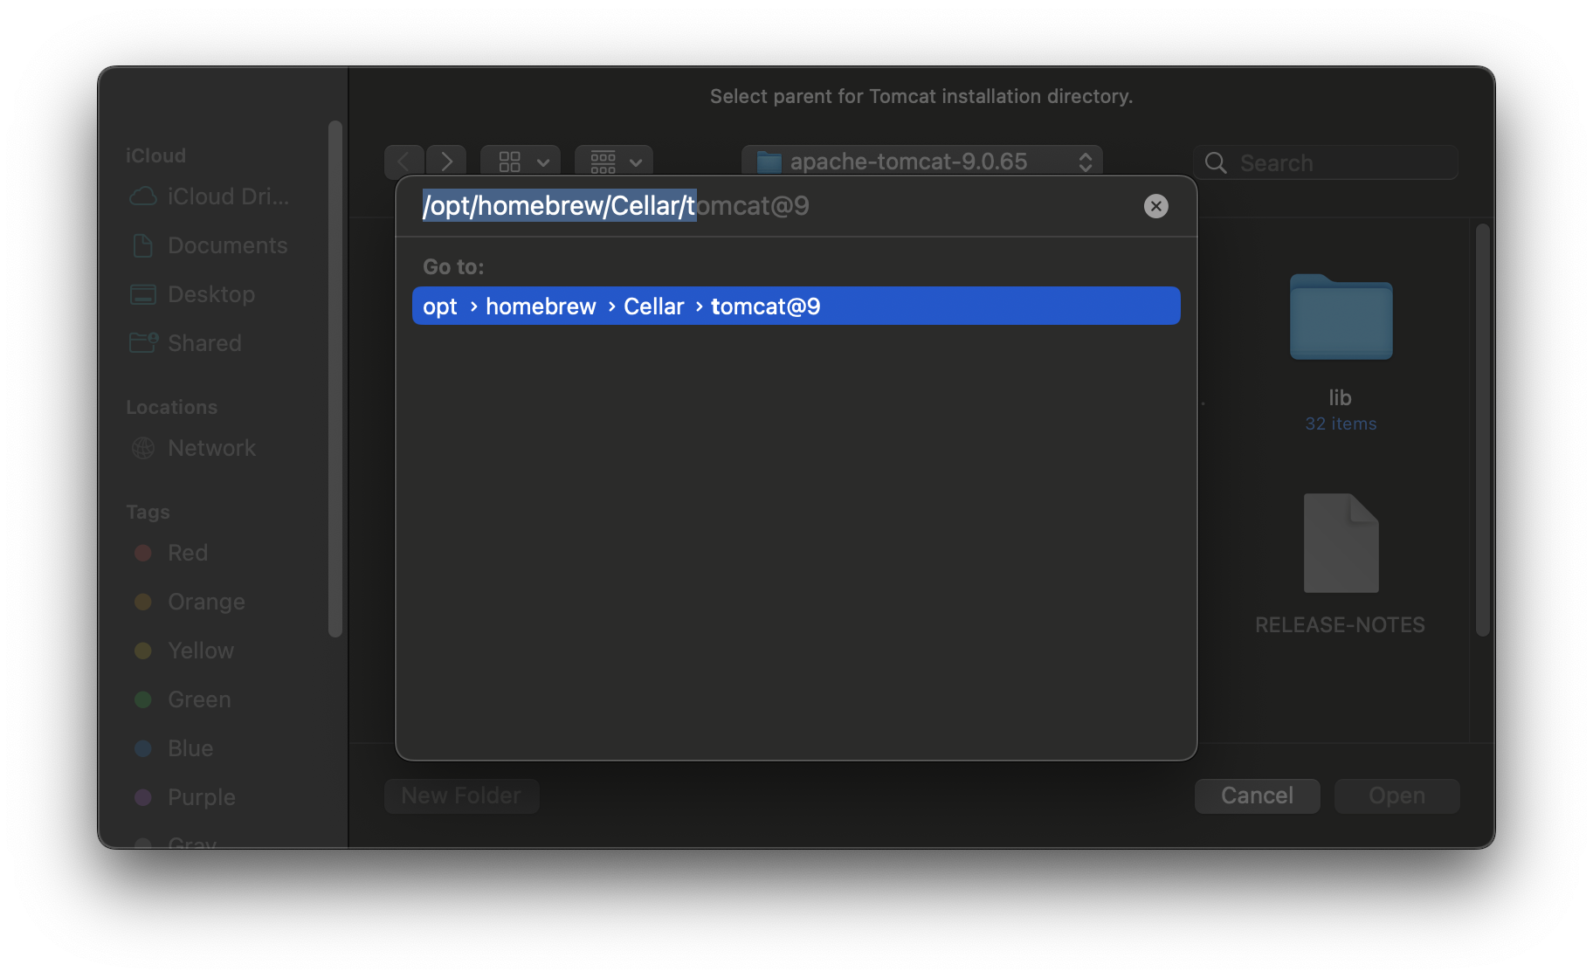Select the Green tag

(183, 699)
